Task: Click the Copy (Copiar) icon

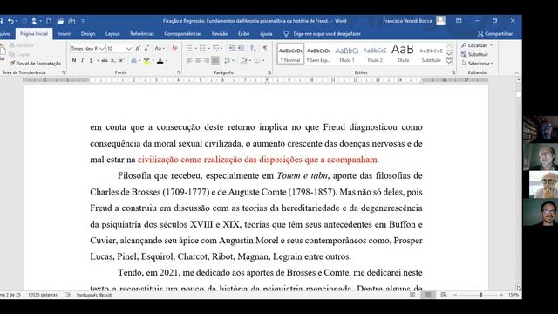Action: point(11,54)
